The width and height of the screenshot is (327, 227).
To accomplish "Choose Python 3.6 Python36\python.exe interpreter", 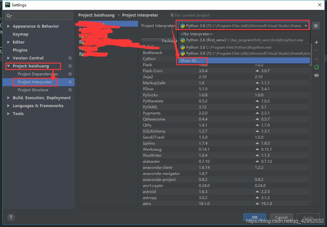I will (x=244, y=47).
